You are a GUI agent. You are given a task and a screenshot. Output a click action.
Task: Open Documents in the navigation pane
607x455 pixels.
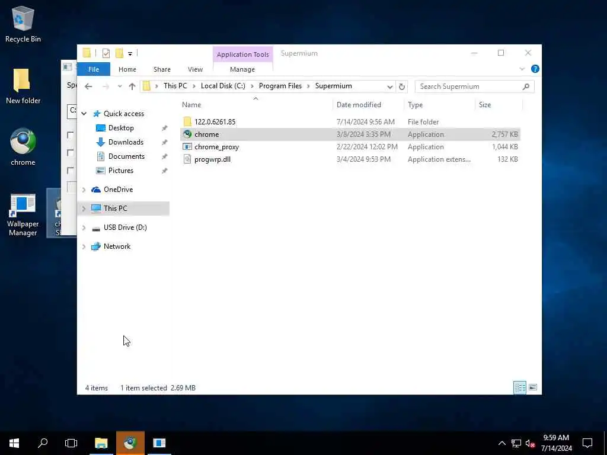pos(126,156)
